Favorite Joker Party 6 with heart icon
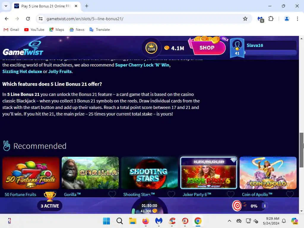Viewport: 304px width, 228px height. (230, 194)
